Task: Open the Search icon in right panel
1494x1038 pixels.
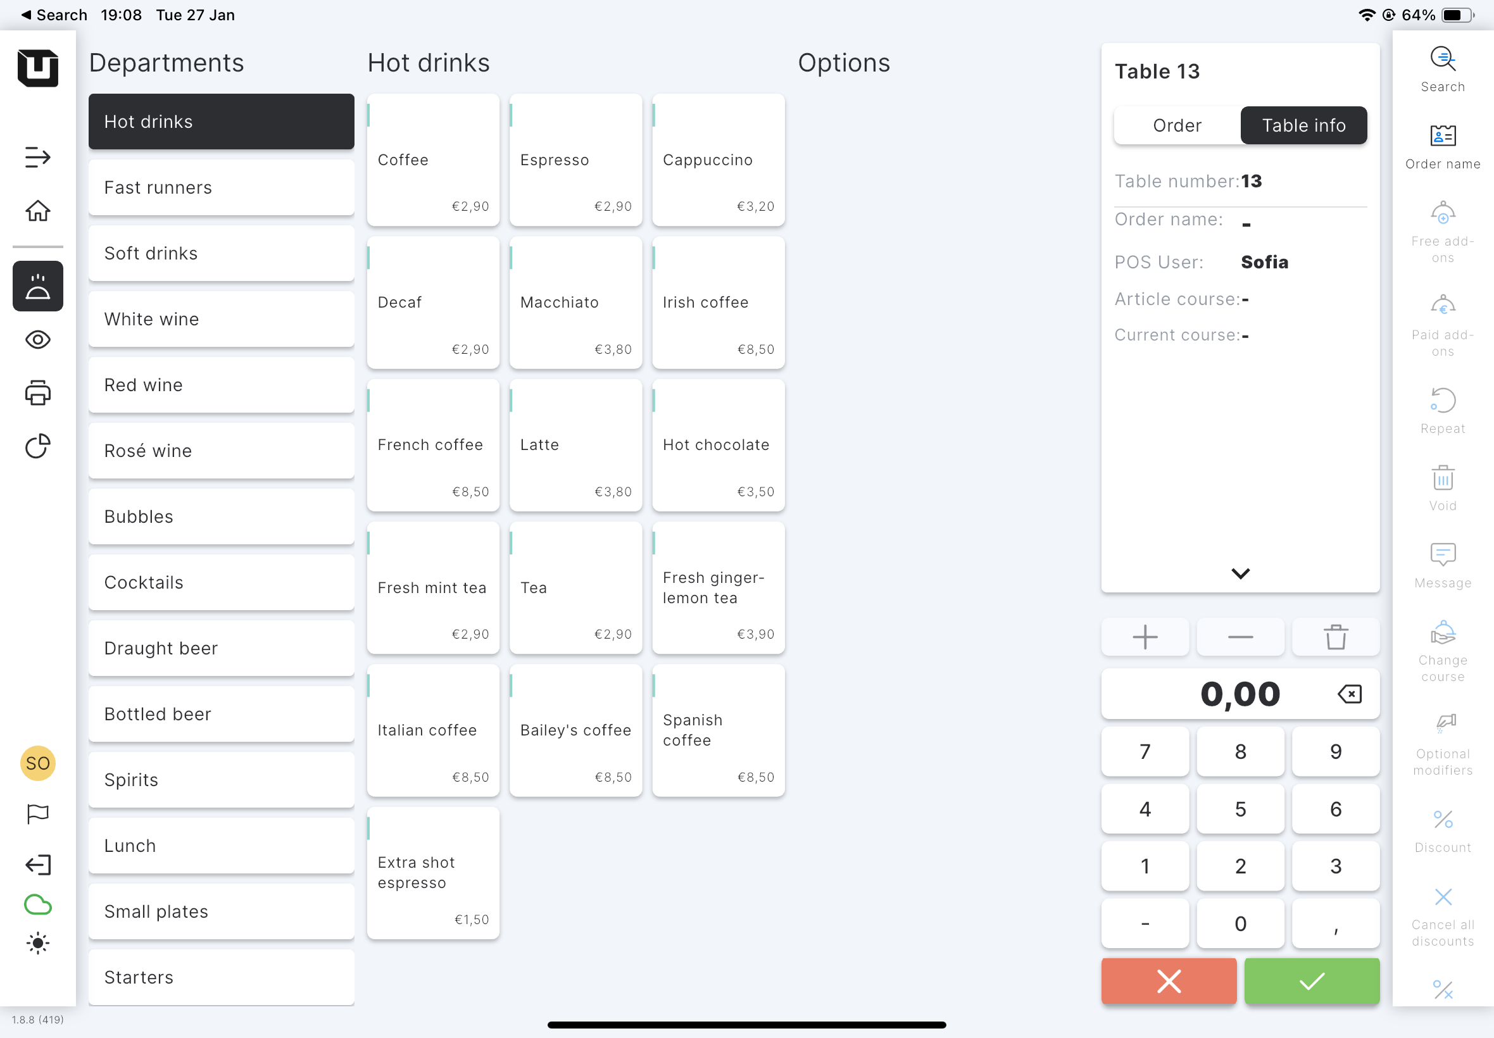Action: point(1442,69)
